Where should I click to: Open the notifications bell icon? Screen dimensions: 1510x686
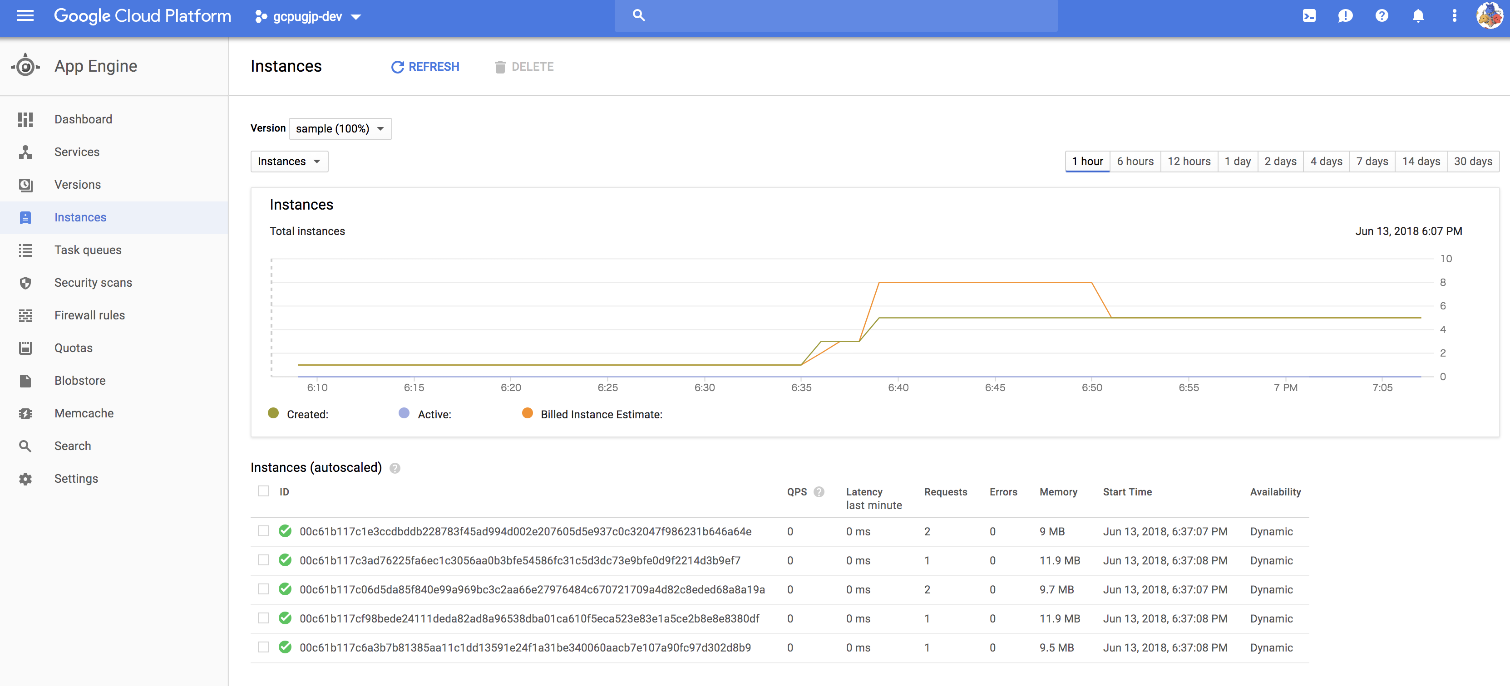point(1418,16)
